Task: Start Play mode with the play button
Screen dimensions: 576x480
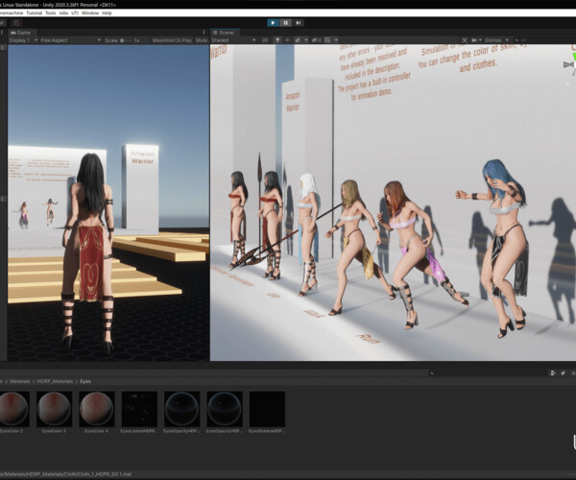Action: [273, 23]
